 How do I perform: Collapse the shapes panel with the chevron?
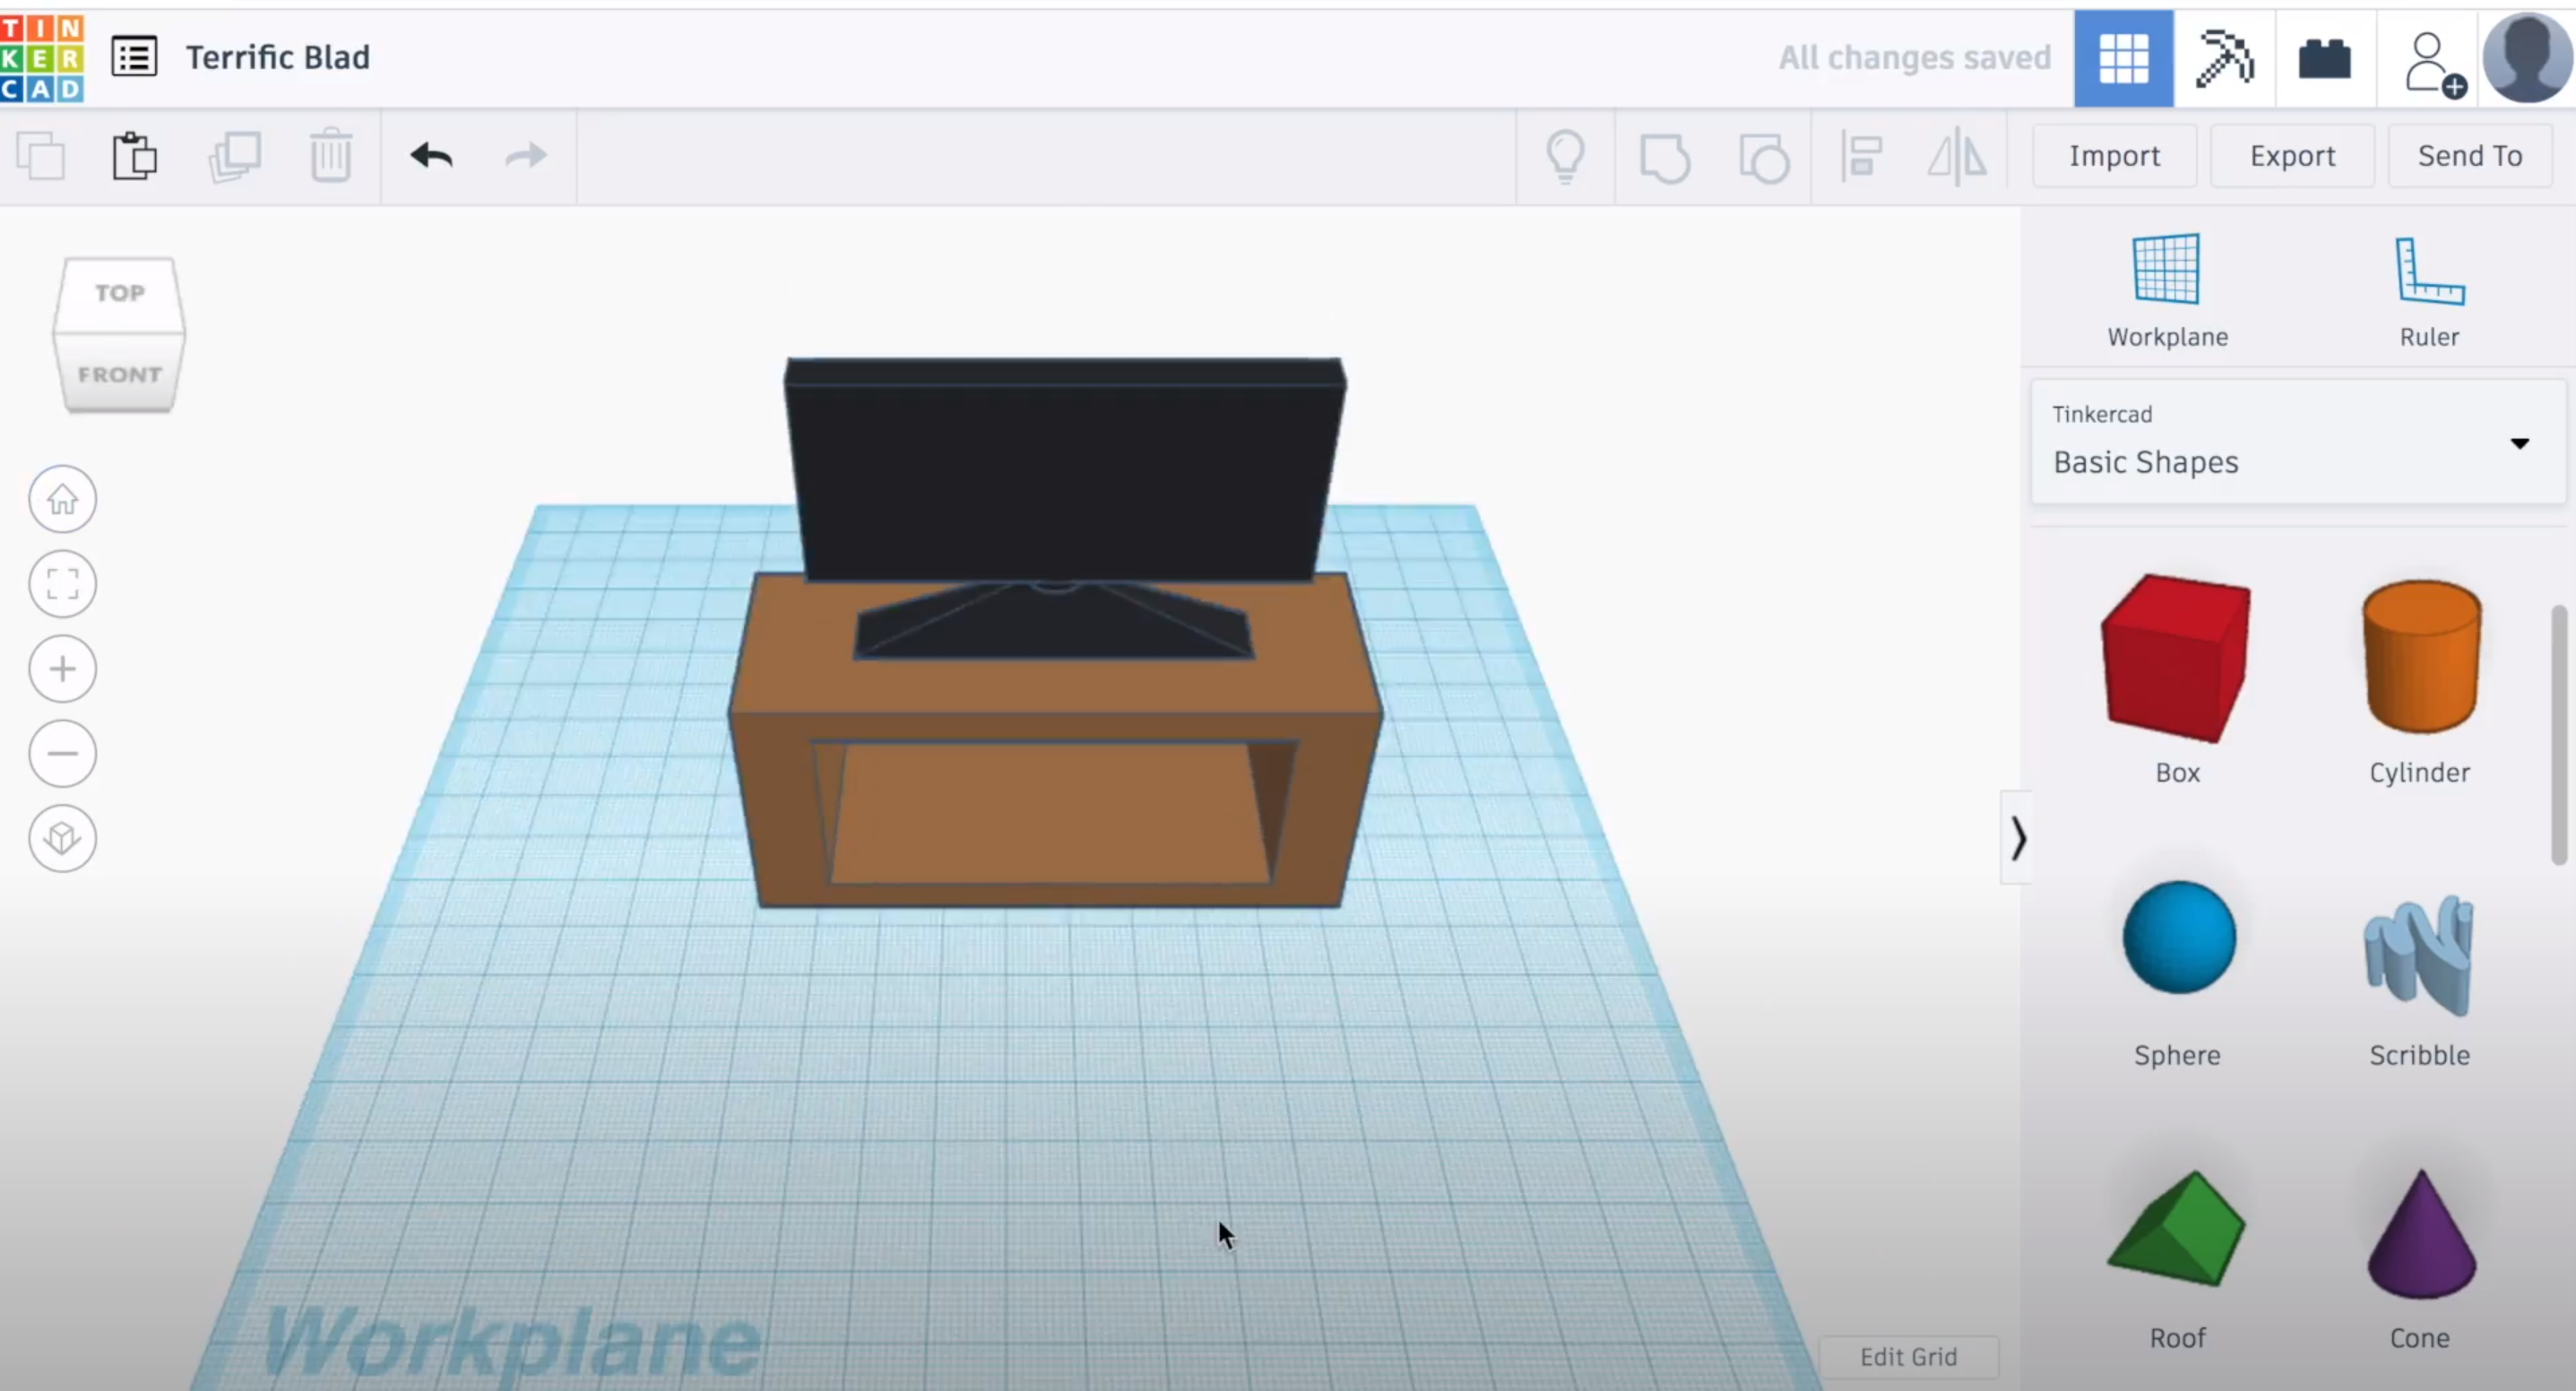click(x=2018, y=838)
